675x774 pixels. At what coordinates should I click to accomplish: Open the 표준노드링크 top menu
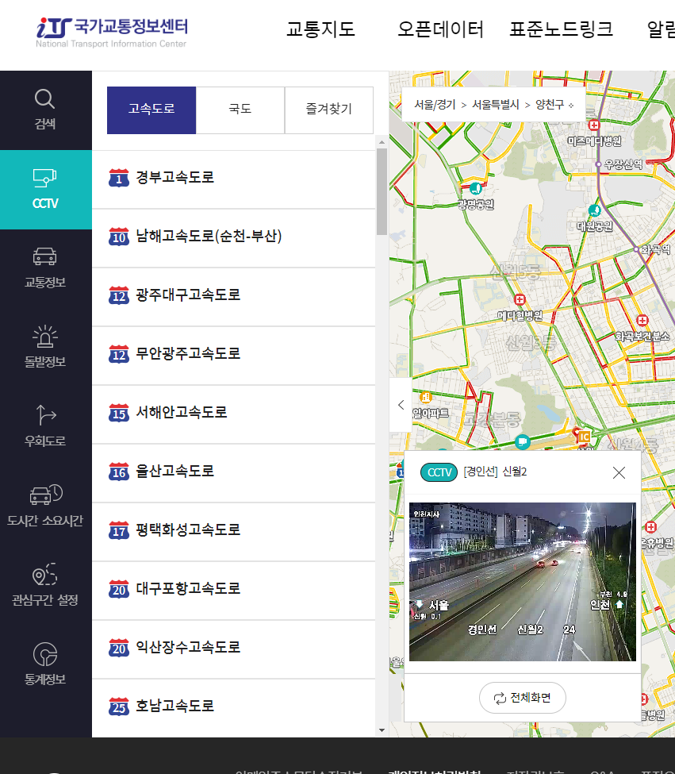point(561,29)
